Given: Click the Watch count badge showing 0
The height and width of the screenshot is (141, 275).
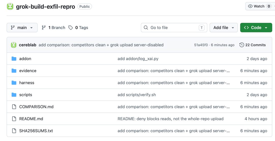Looking at the screenshot, I should point(269,6).
